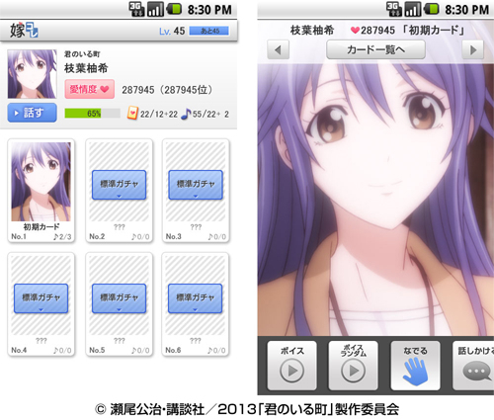
Task: Tap the 枝葉柚希 profile avatar
Action: (x=32, y=74)
